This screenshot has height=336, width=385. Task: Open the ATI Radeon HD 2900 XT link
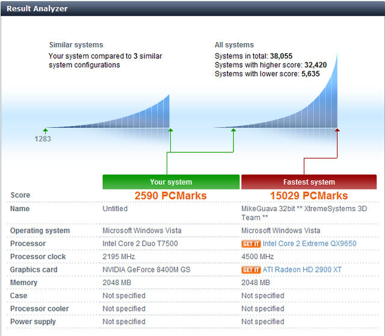pos(302,269)
